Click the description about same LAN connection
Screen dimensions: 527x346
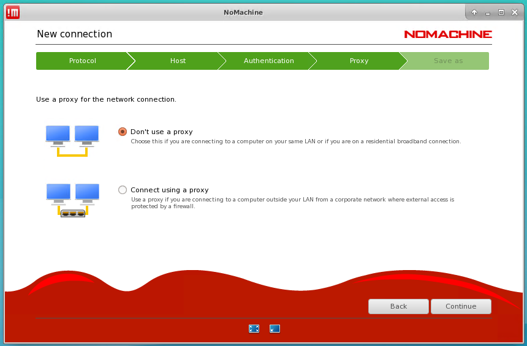[296, 141]
